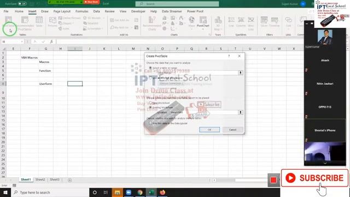Open the Shapes gallery
Screen dimensions: 350x197
coord(66,23)
